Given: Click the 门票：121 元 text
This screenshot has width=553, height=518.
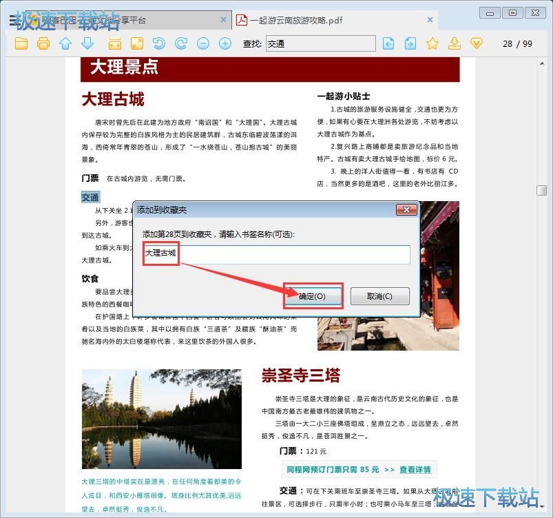Looking at the screenshot, I should click(303, 451).
